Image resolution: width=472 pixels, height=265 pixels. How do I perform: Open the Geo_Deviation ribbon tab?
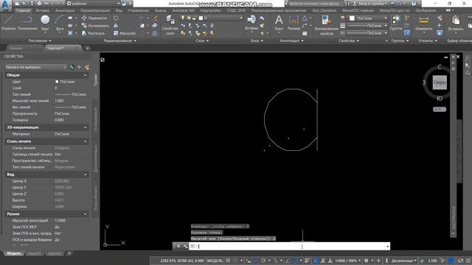pos(324,10)
